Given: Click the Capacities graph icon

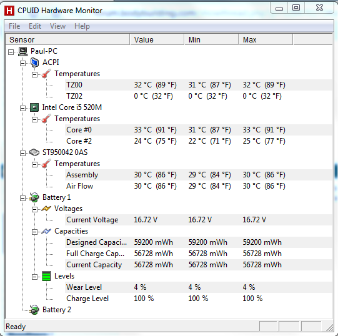Looking at the screenshot, I should point(46,231).
